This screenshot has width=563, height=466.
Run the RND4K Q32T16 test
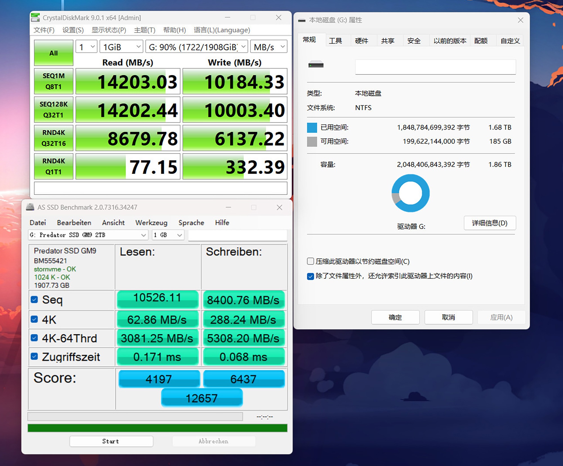[53, 138]
